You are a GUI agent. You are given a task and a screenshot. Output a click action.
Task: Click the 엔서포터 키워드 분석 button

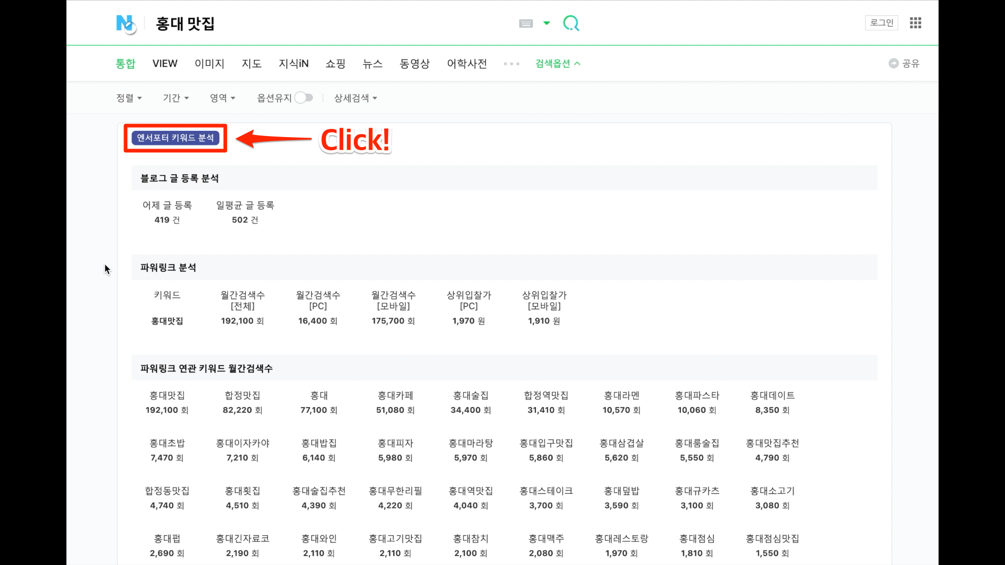175,138
